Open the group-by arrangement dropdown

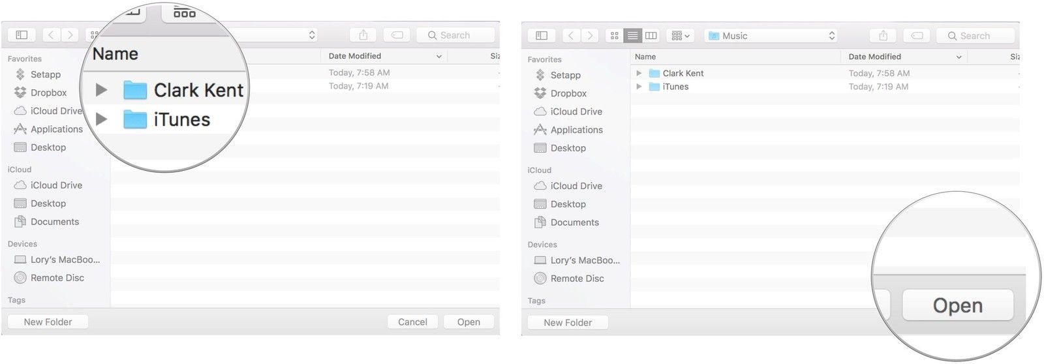pos(681,36)
